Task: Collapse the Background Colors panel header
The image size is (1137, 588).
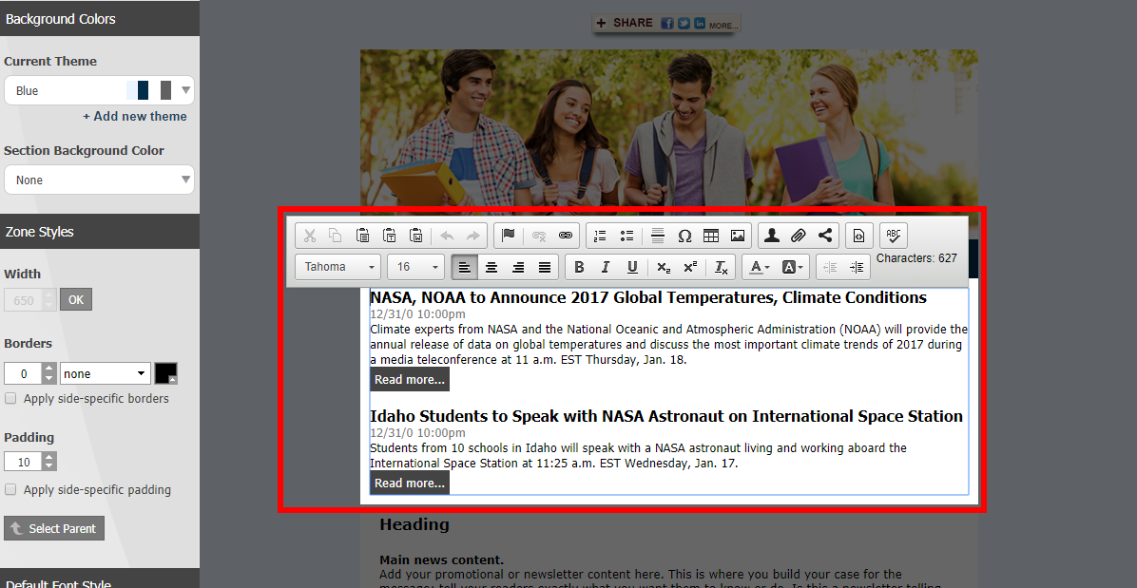Action: click(x=99, y=19)
